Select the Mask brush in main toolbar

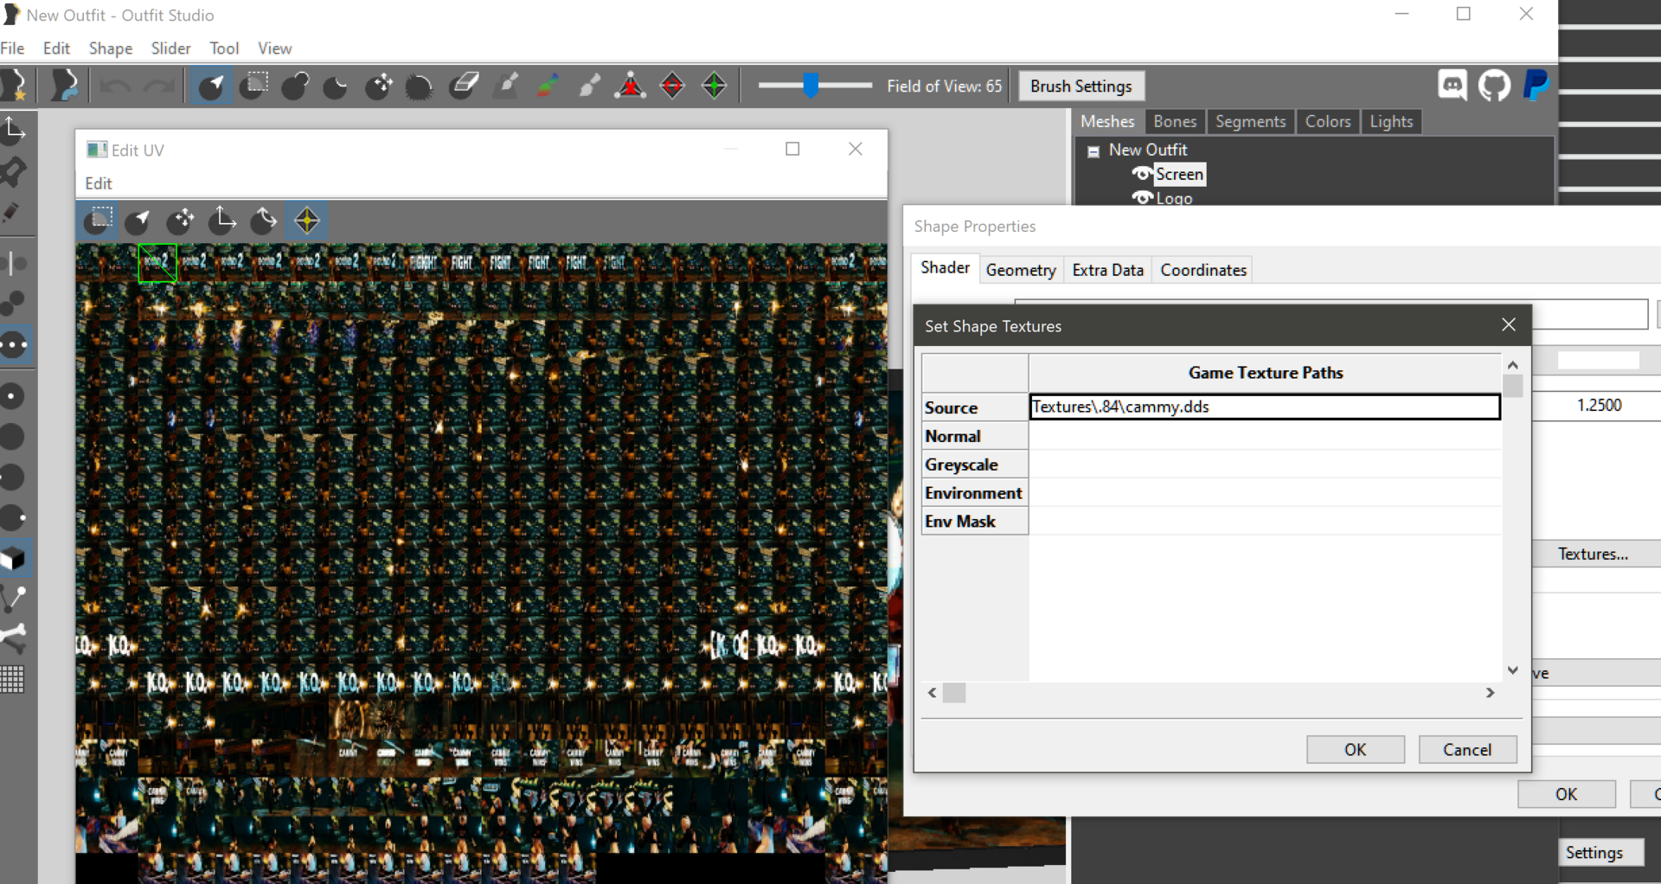(x=254, y=86)
